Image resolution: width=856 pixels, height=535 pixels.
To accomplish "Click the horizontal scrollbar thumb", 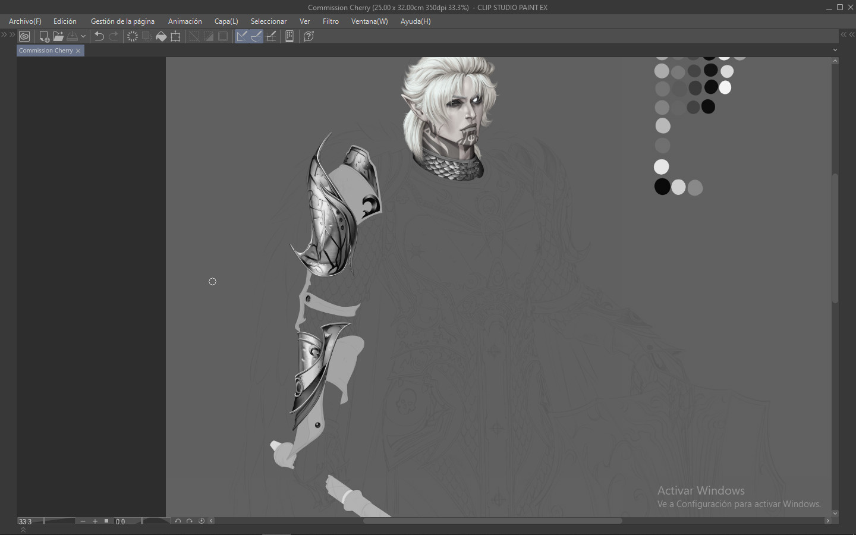I will (493, 521).
